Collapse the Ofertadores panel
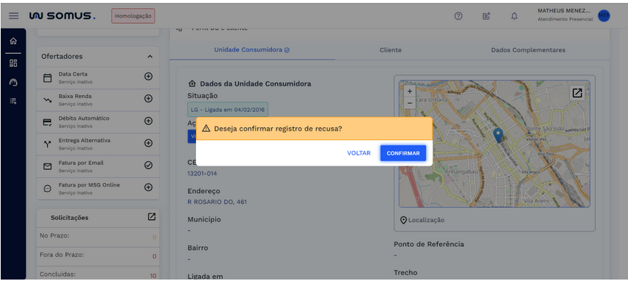The image size is (628, 281). [x=150, y=57]
